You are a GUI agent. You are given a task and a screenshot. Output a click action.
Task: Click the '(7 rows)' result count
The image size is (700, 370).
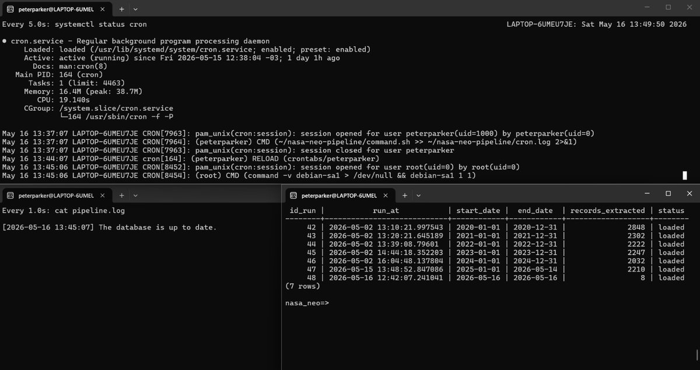point(303,286)
